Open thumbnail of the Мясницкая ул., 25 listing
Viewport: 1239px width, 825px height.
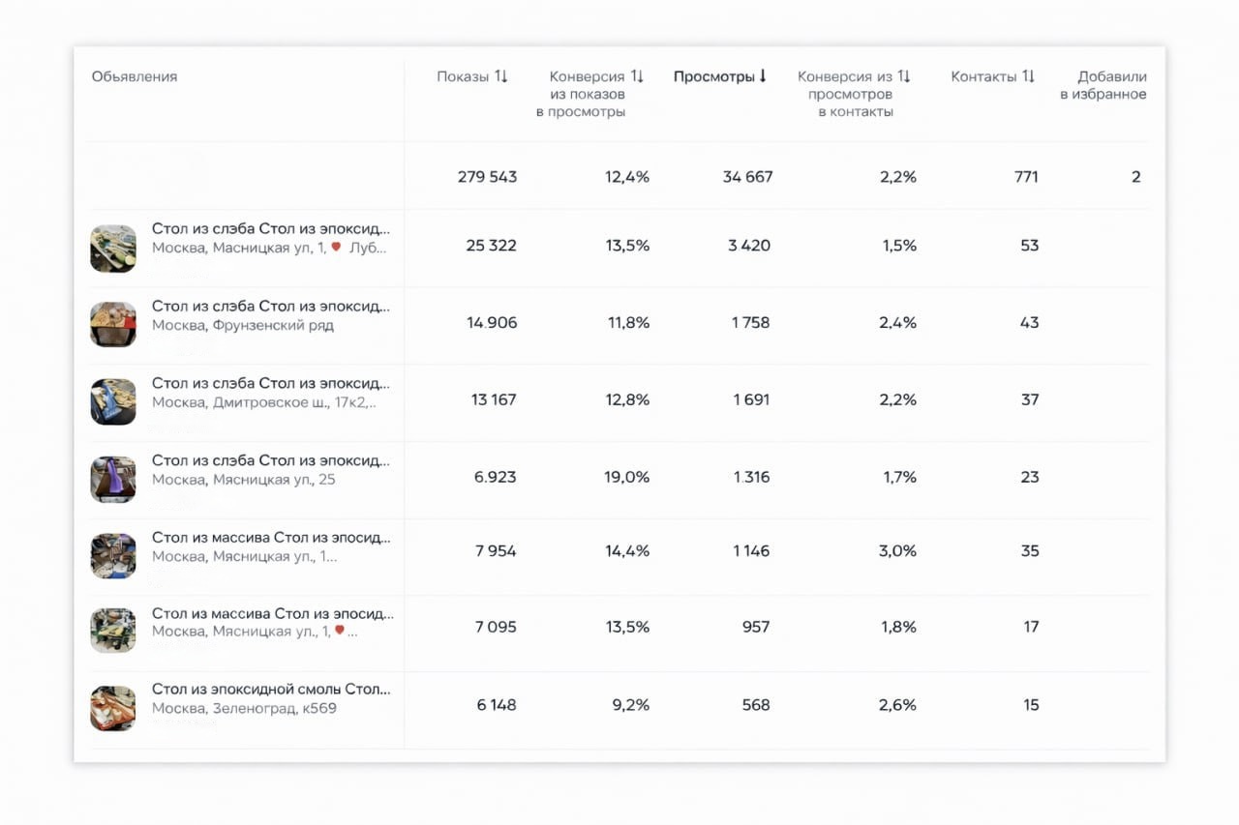[113, 479]
